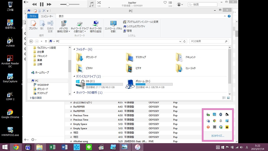Select the OS (C:) drive
This screenshot has width=268, height=151.
[99, 84]
